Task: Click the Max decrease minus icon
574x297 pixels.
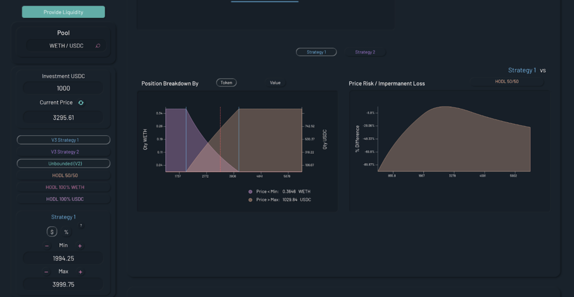Action: (47, 272)
